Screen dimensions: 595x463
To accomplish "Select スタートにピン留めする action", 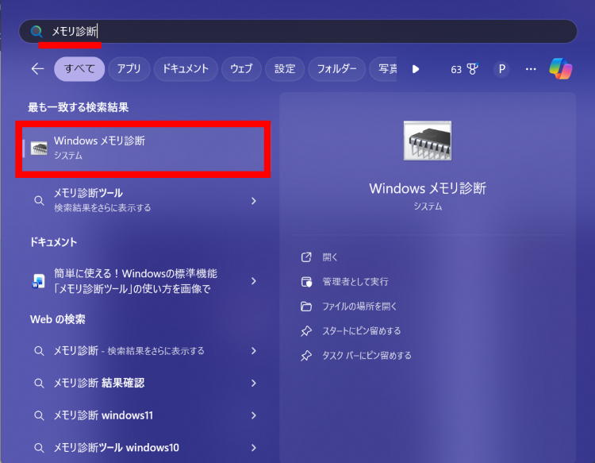I will [x=361, y=331].
